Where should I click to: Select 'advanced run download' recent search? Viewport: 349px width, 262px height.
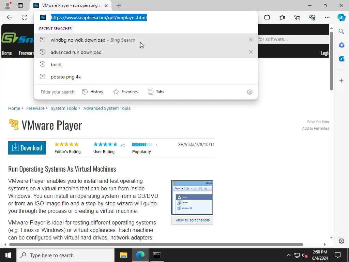(x=146, y=52)
